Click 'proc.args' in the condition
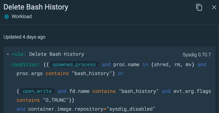The height and width of the screenshot is (113, 219). coord(30,74)
